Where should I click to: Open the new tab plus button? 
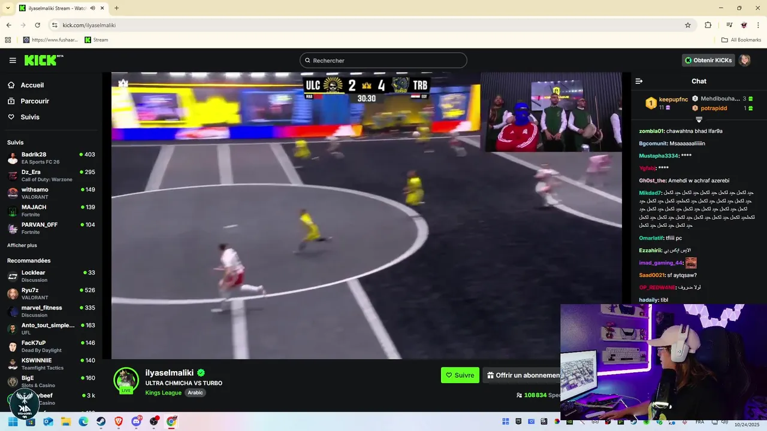pyautogui.click(x=116, y=8)
